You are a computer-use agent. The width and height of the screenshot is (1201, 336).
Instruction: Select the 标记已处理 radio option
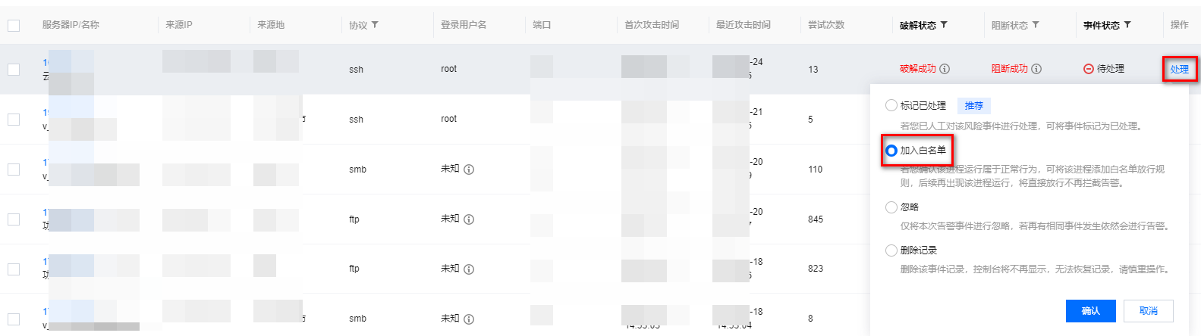[x=891, y=106]
